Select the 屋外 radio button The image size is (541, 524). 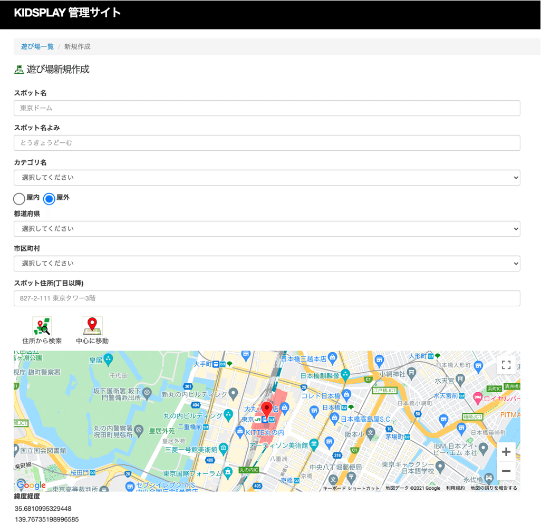tap(49, 199)
